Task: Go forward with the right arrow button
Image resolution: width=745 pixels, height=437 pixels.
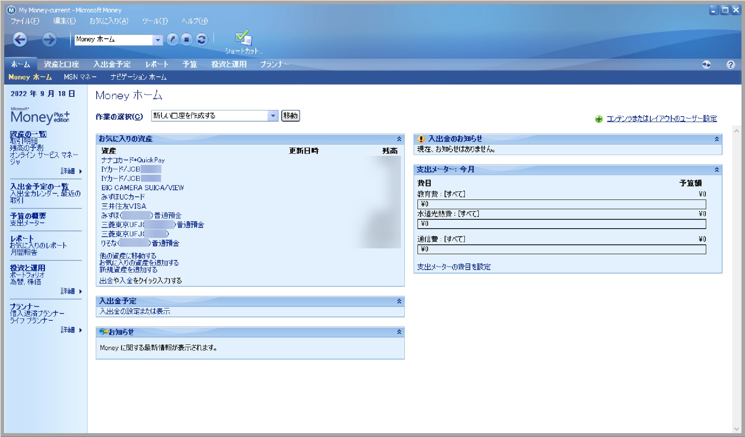Action: [49, 39]
